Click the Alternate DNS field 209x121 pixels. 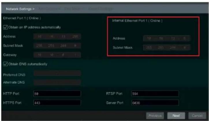tap(57, 82)
